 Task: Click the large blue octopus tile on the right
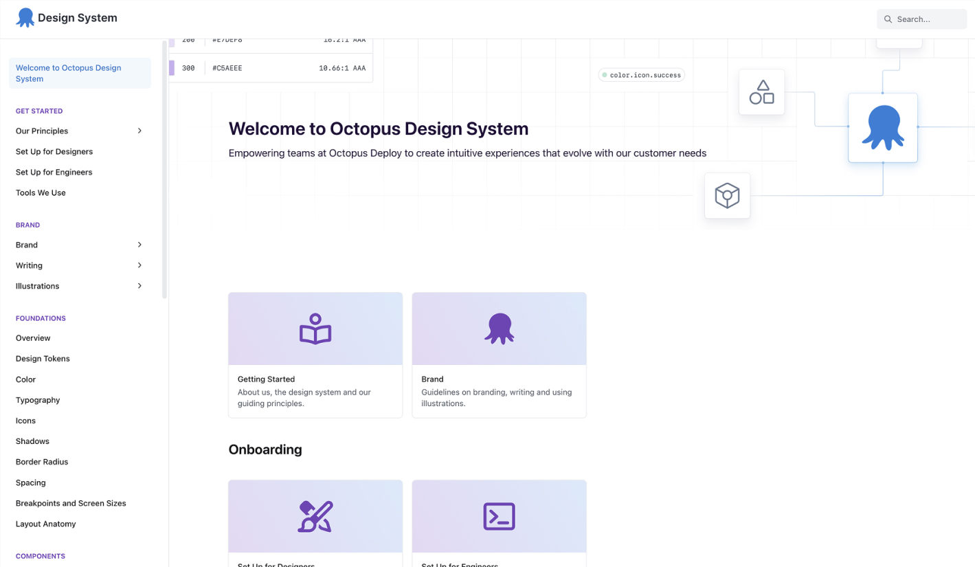pos(883,127)
